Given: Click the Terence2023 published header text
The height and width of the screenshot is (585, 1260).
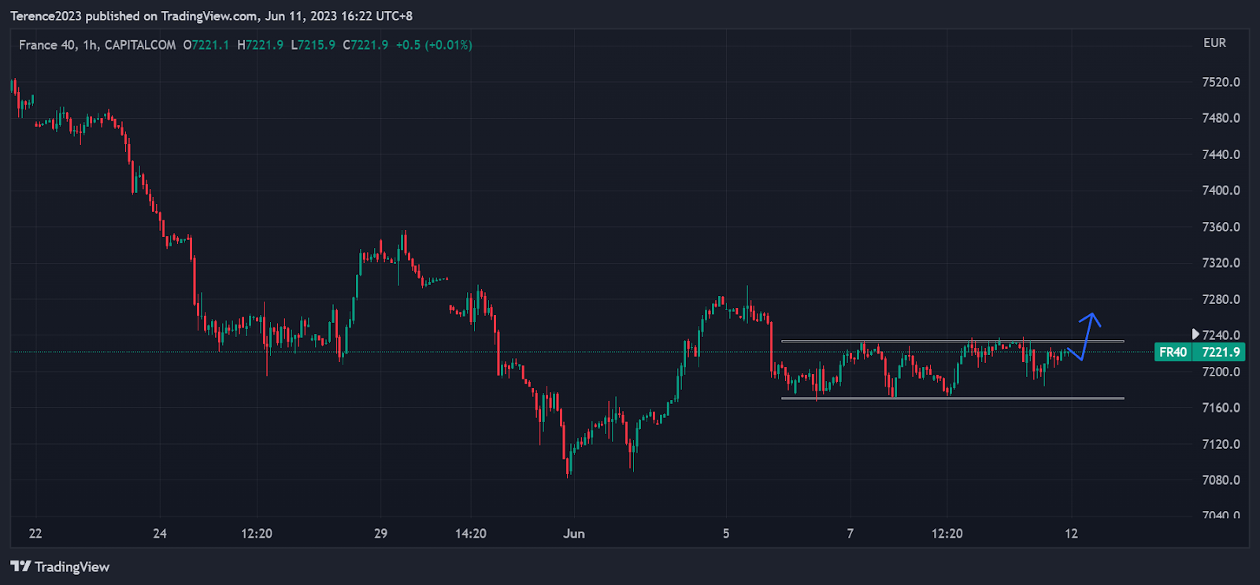Looking at the screenshot, I should point(211,16).
